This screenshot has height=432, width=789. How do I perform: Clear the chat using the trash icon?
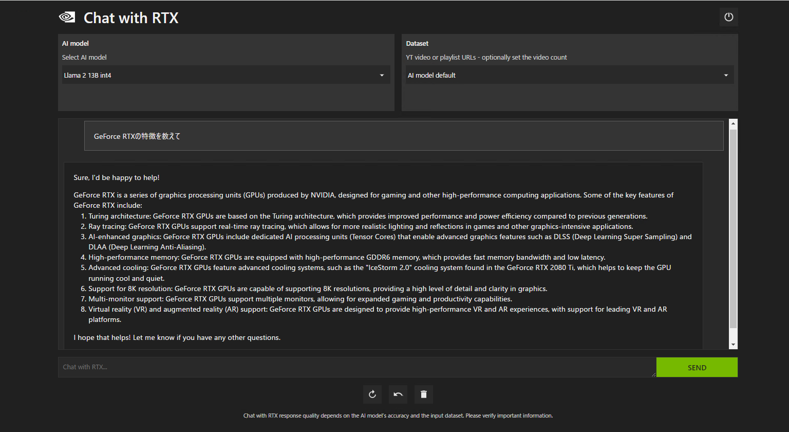click(x=423, y=394)
